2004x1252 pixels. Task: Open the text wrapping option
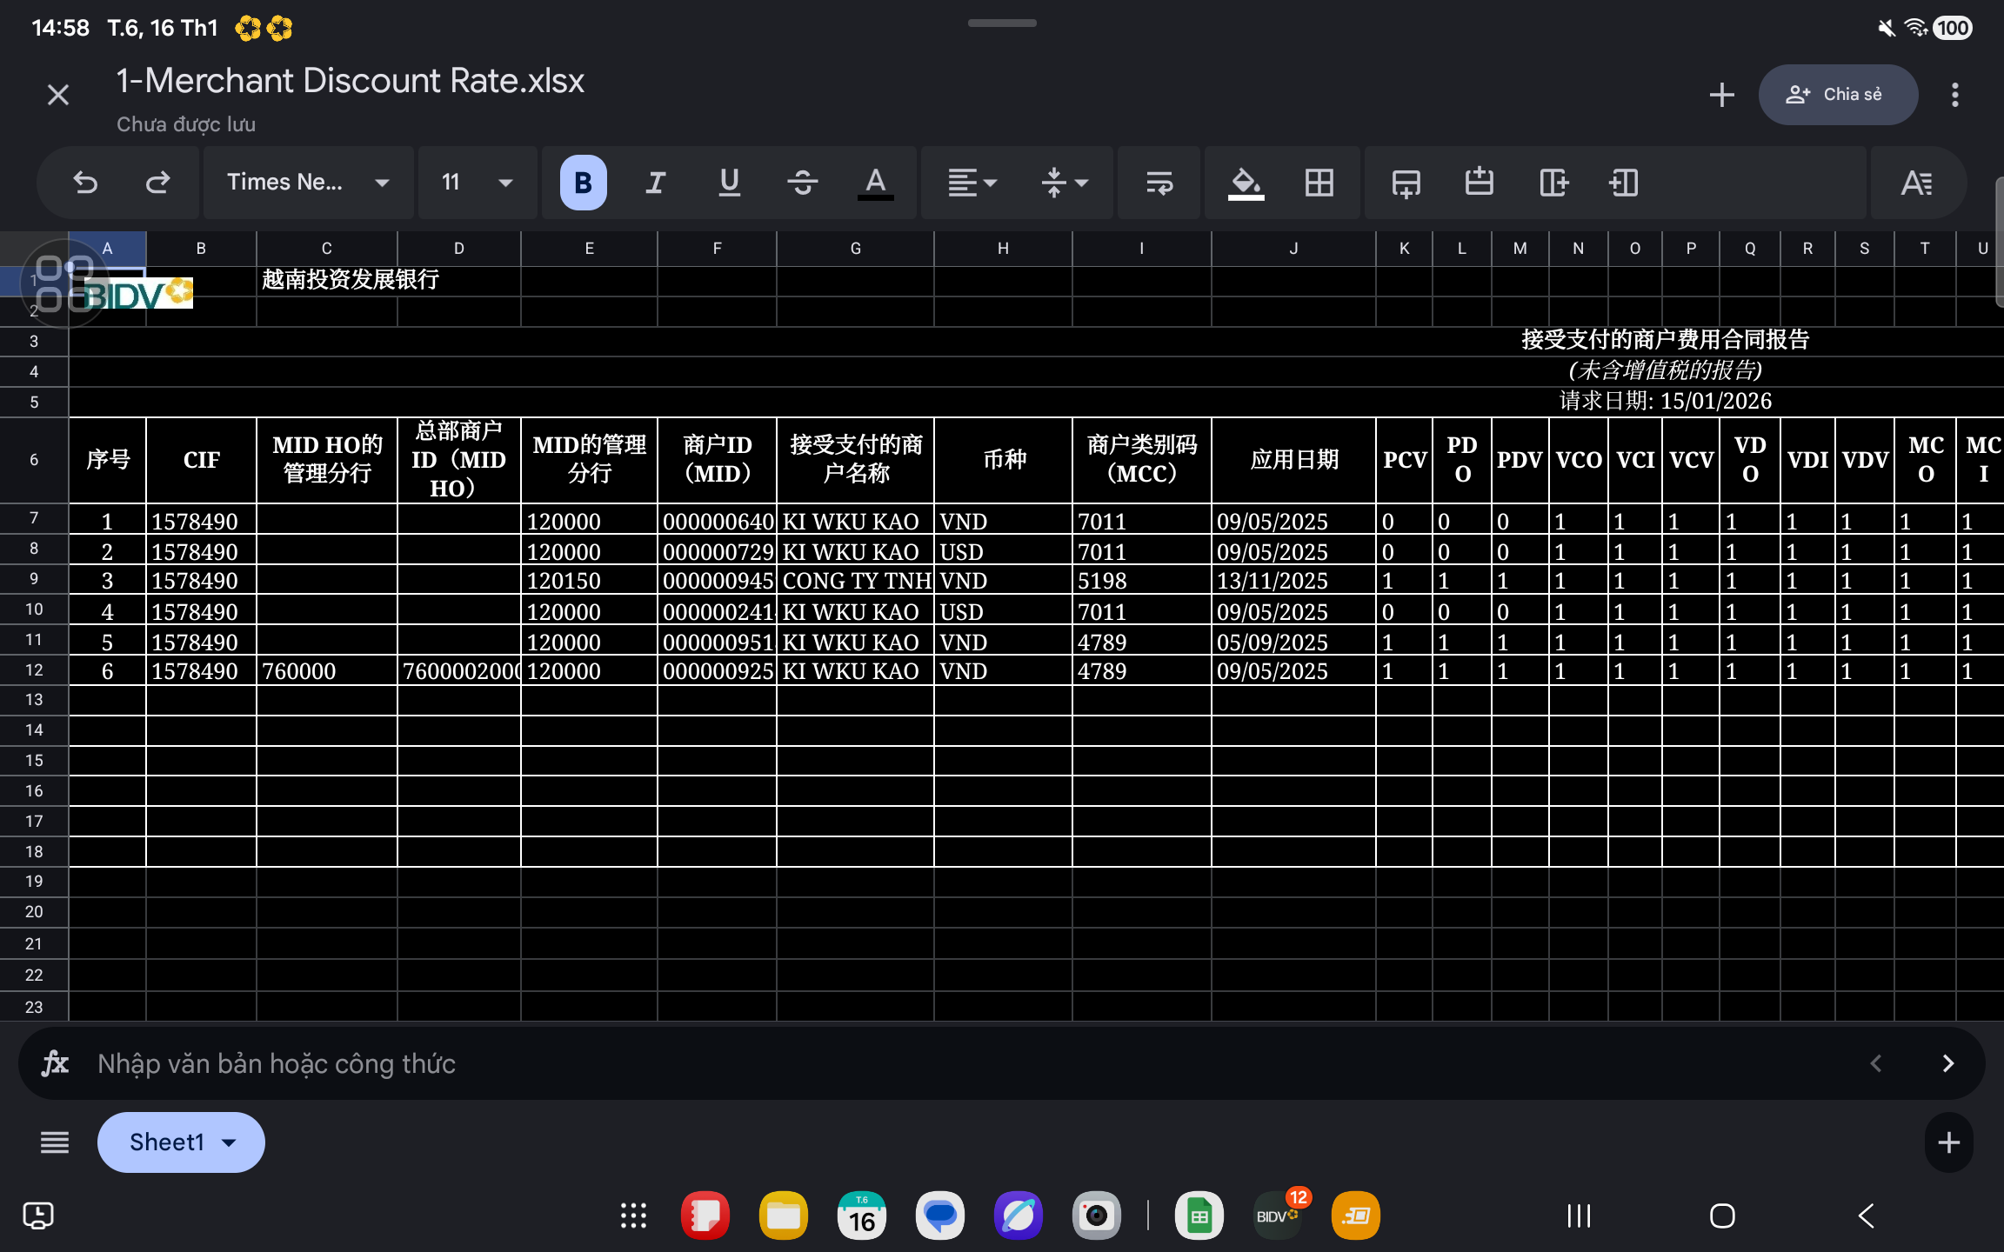pos(1159,183)
